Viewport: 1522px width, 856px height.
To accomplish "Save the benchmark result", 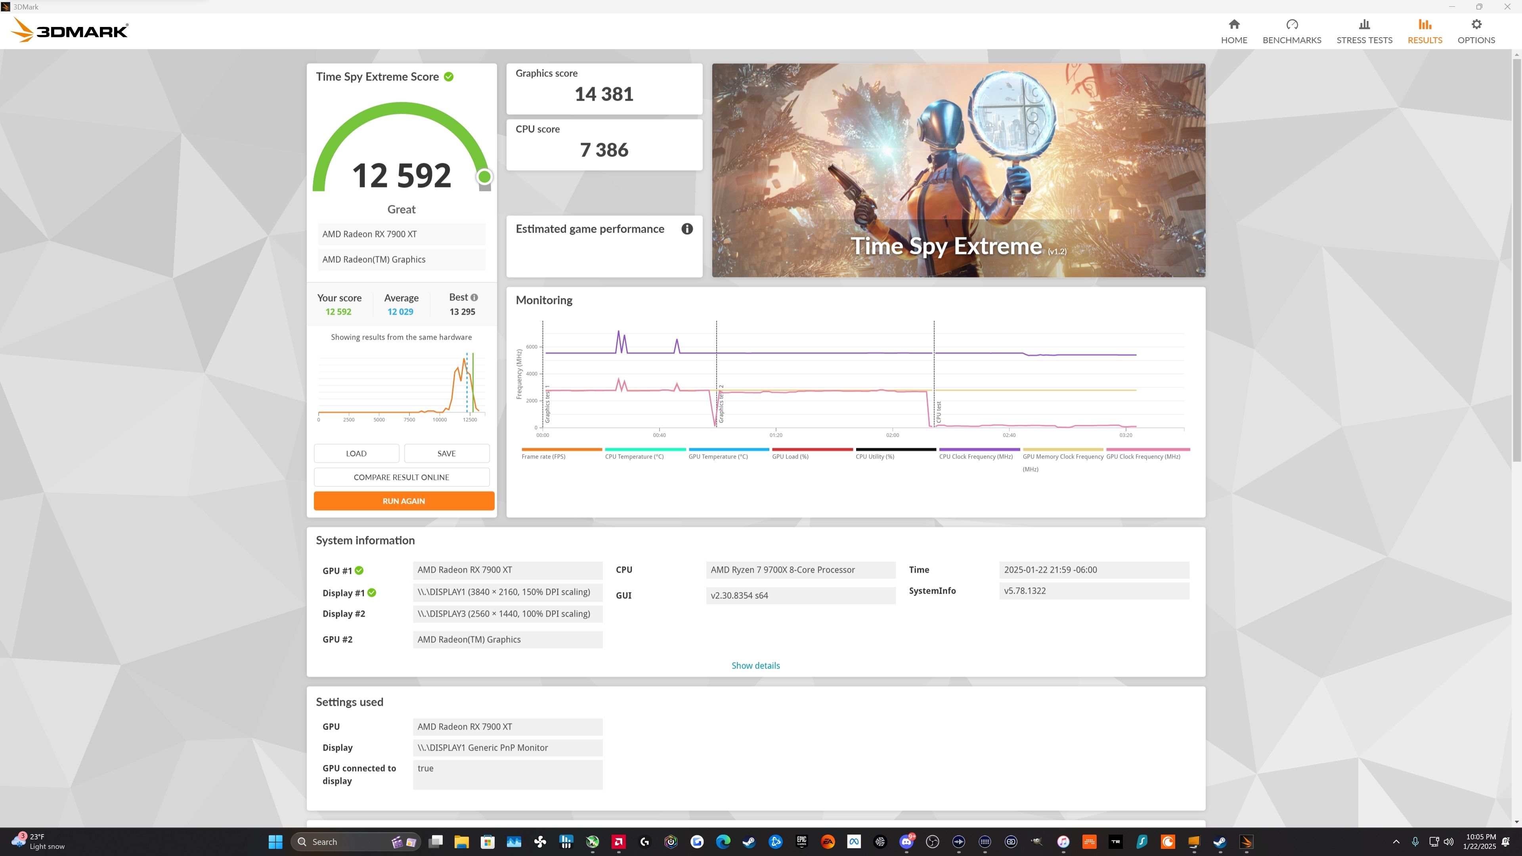I will point(446,454).
